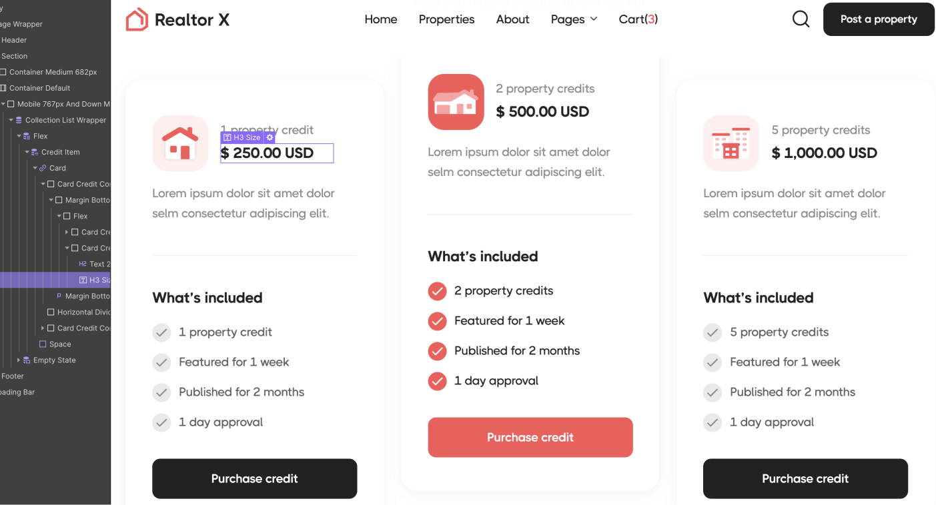Click the red Purchase credit button
Screen dimensions: 936x505
530,437
